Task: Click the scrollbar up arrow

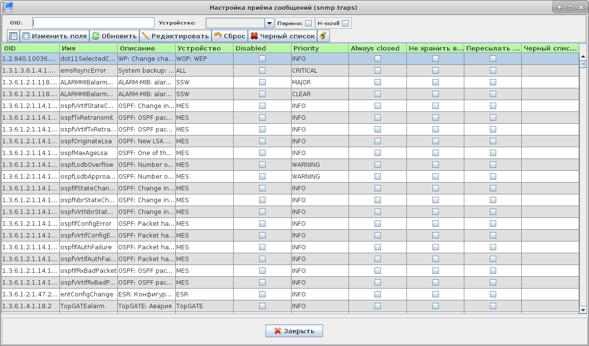Action: 583,55
